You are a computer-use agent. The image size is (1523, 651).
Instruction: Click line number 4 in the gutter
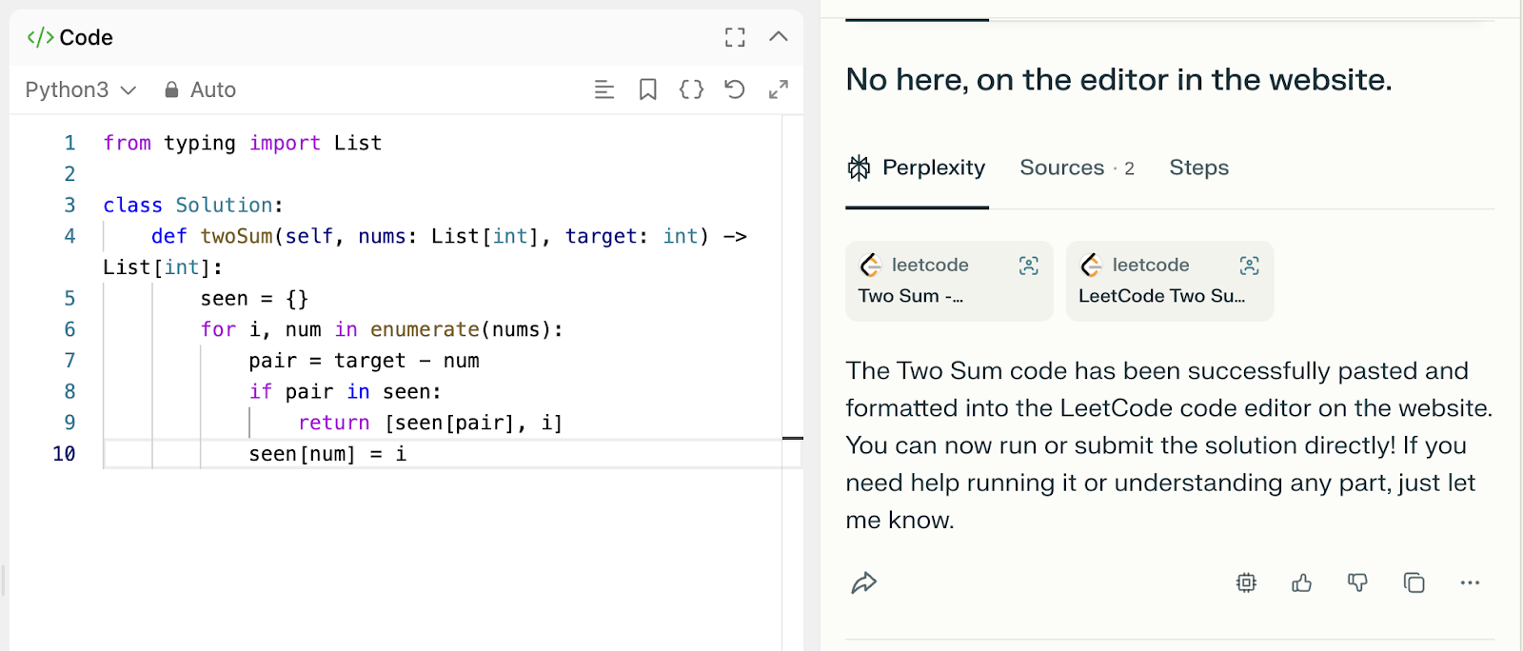pos(69,236)
